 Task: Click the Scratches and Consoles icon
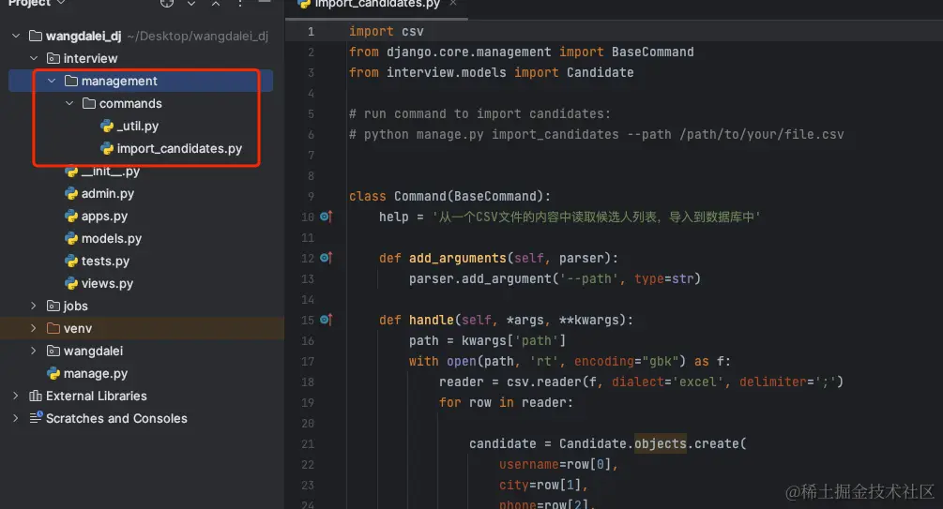[36, 417]
